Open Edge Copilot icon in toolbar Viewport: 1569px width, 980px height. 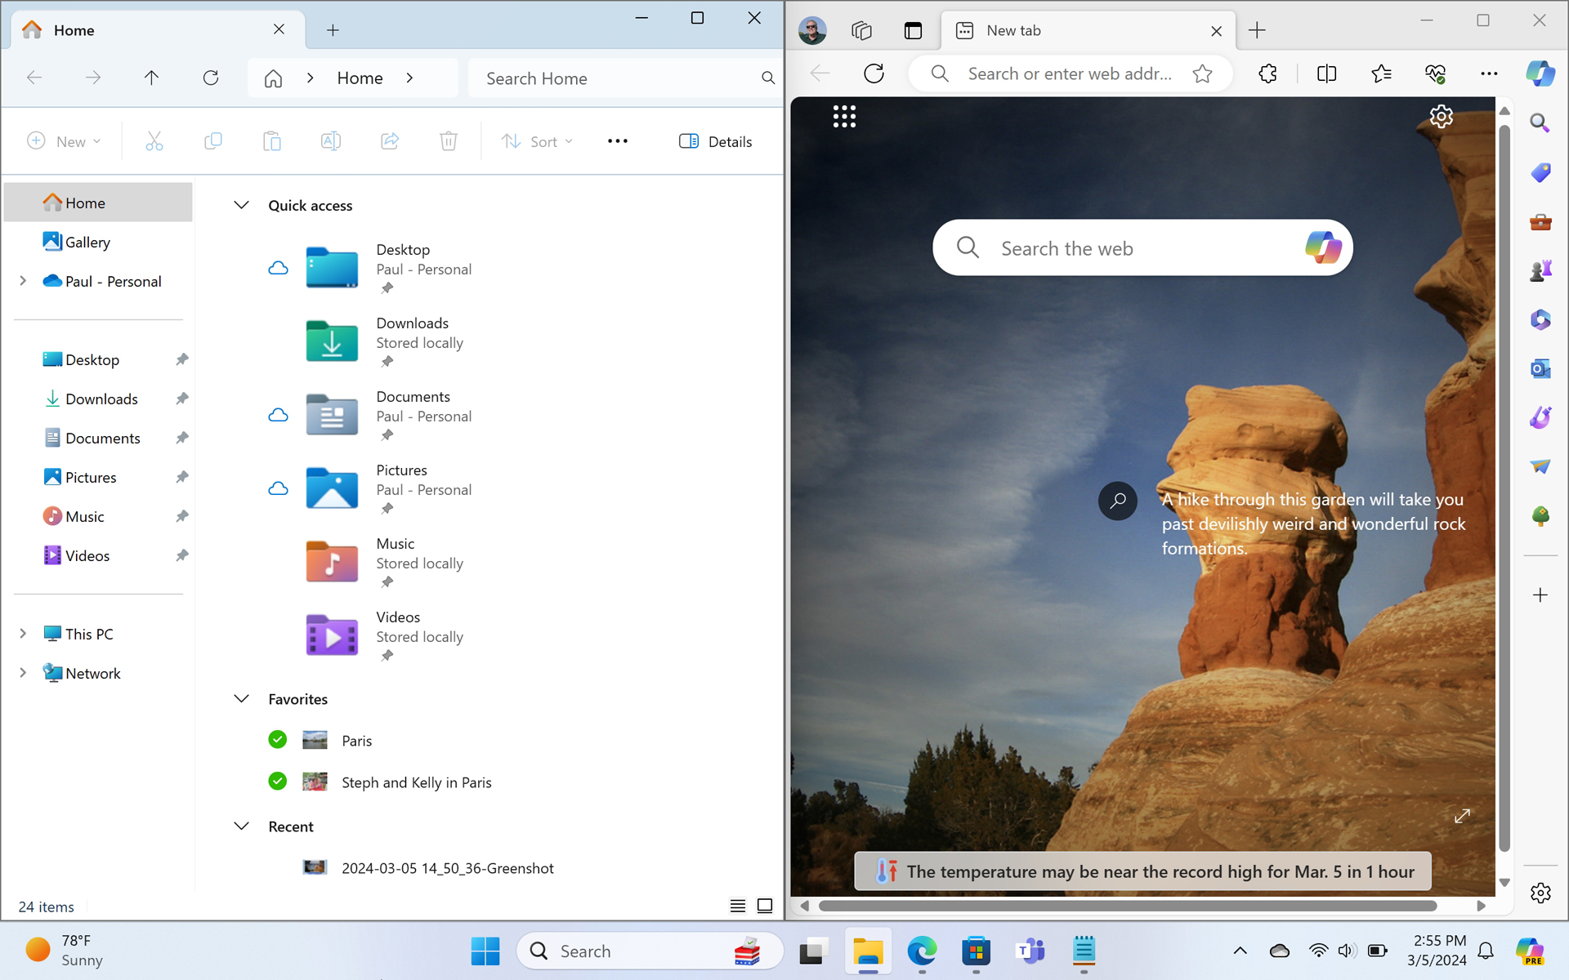pyautogui.click(x=1540, y=73)
